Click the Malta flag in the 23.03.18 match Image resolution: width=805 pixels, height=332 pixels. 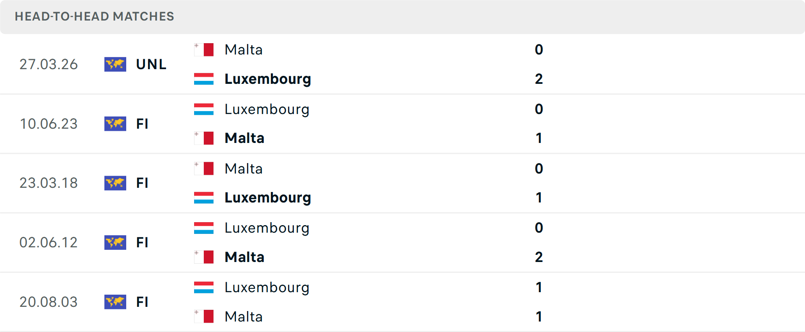(x=204, y=169)
